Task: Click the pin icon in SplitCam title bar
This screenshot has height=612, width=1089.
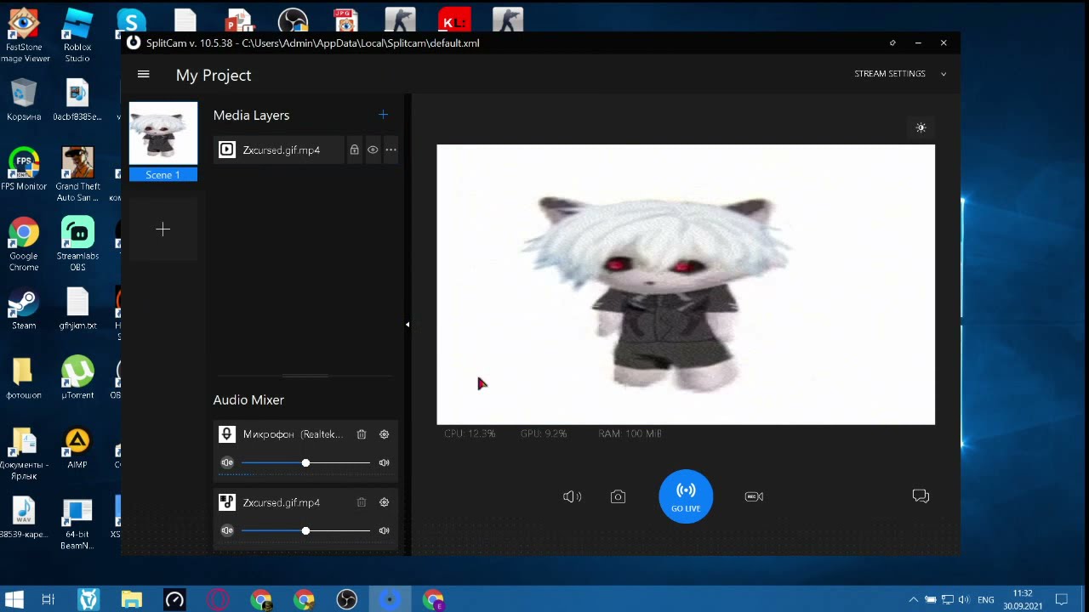Action: 892,42
